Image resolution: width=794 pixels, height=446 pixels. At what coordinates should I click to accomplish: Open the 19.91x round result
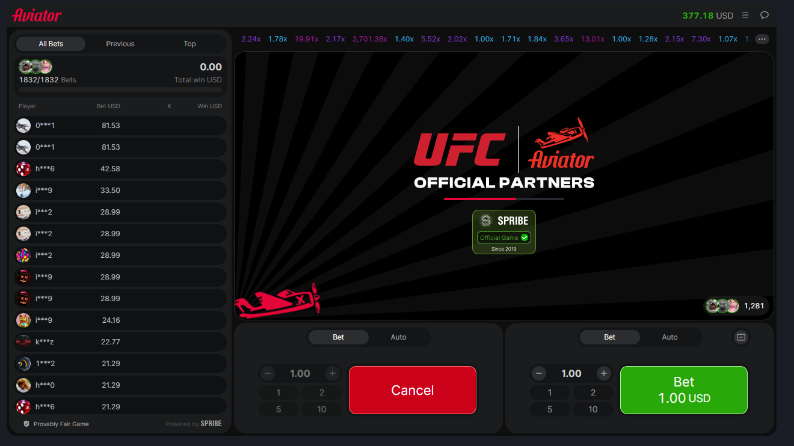tap(307, 39)
